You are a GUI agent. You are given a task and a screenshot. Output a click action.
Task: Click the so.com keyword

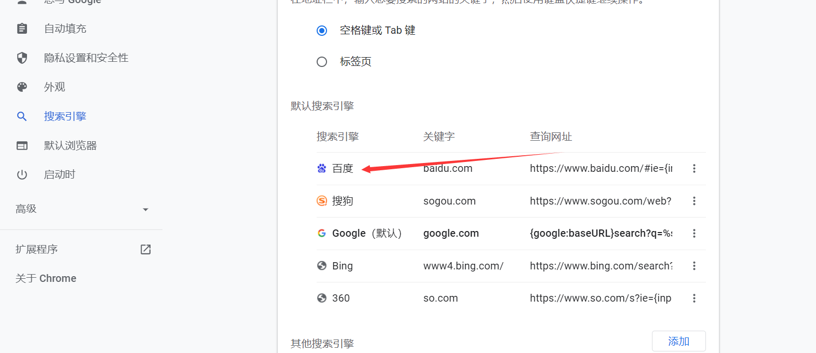(x=441, y=298)
